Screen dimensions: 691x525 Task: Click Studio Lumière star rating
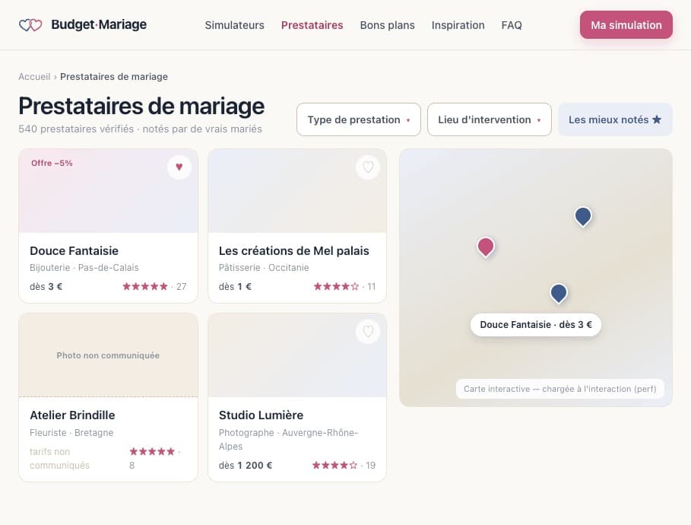(335, 465)
